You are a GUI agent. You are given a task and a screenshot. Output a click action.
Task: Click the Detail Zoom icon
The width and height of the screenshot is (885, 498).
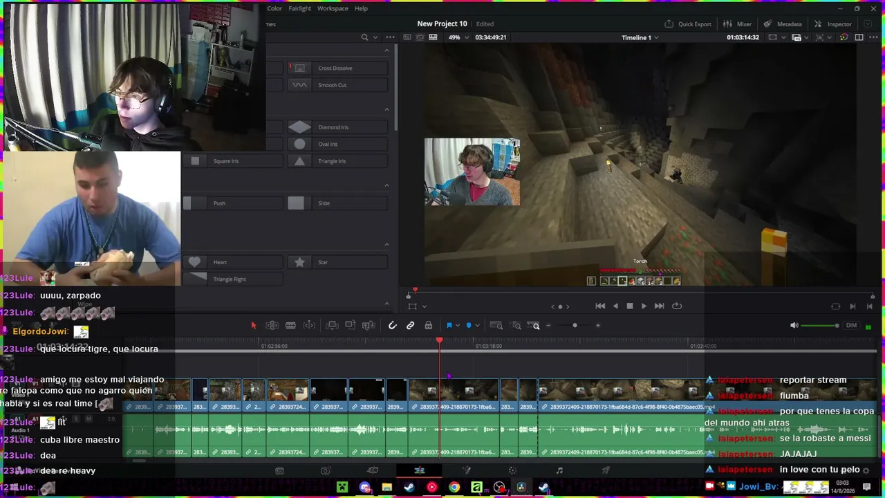(x=516, y=326)
